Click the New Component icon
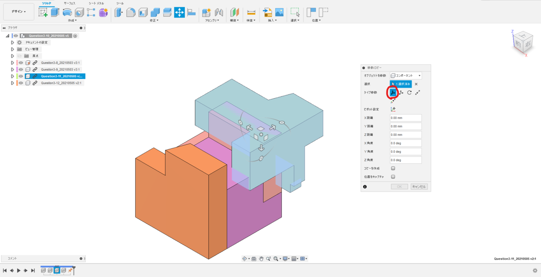 click(x=206, y=13)
